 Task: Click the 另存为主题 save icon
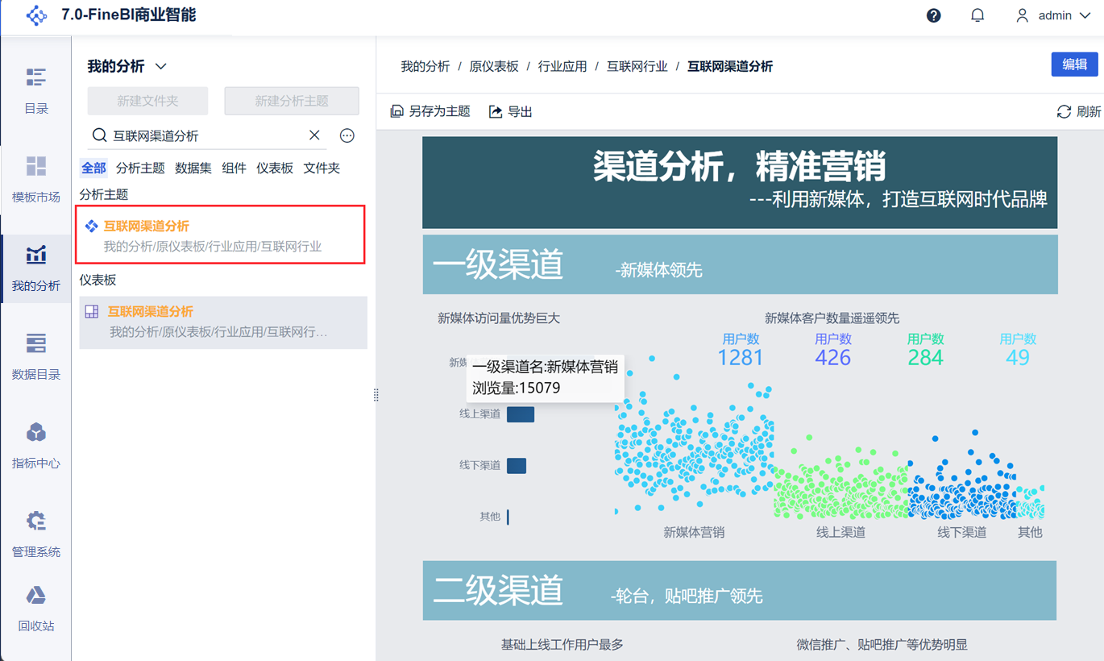pyautogui.click(x=396, y=111)
